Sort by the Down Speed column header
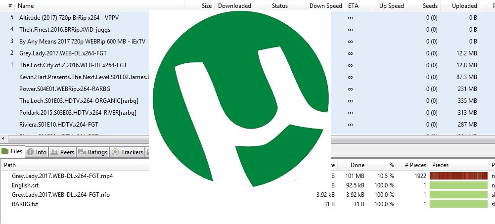The height and width of the screenshot is (224, 495). click(325, 5)
